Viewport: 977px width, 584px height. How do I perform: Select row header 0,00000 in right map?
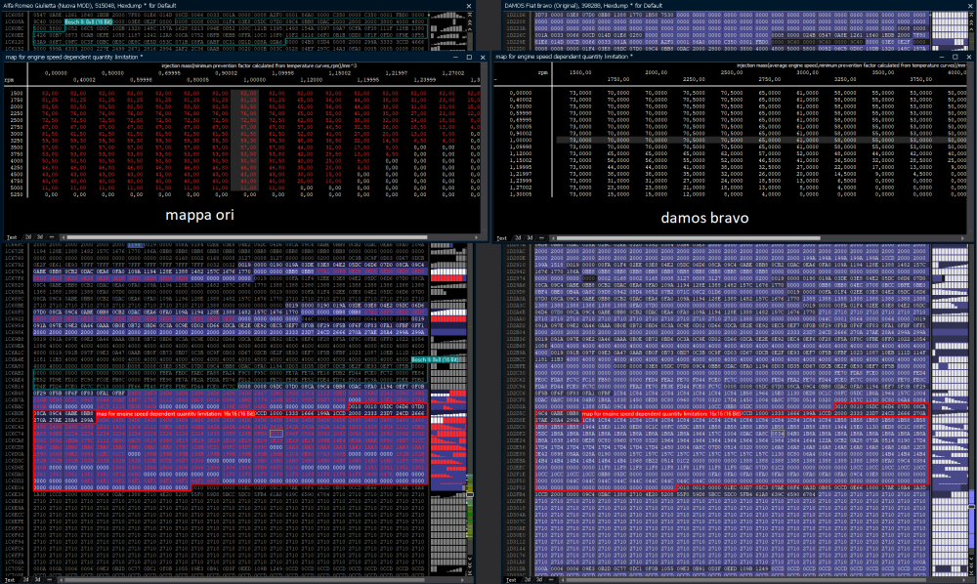click(521, 93)
